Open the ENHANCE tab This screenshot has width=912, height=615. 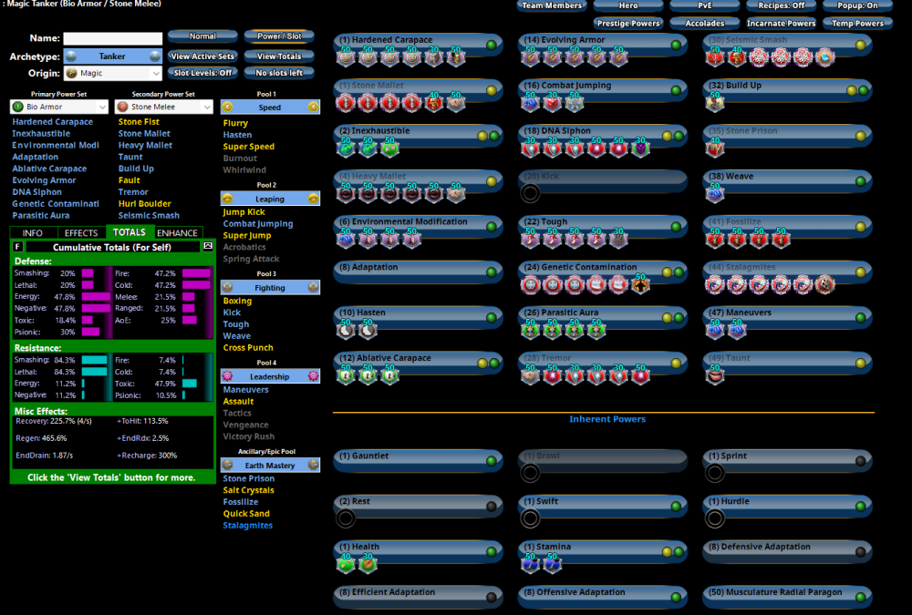click(177, 233)
